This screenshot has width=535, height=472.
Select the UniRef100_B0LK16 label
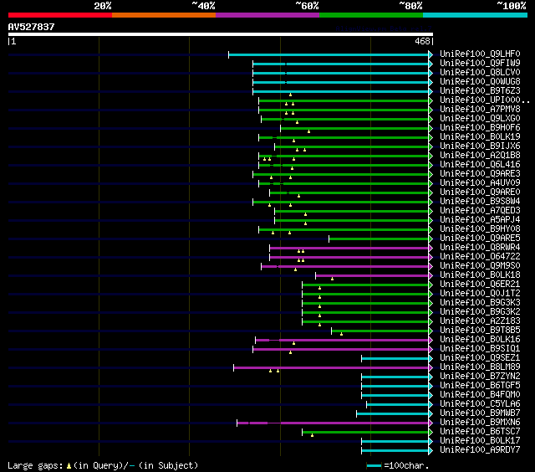[480, 340]
